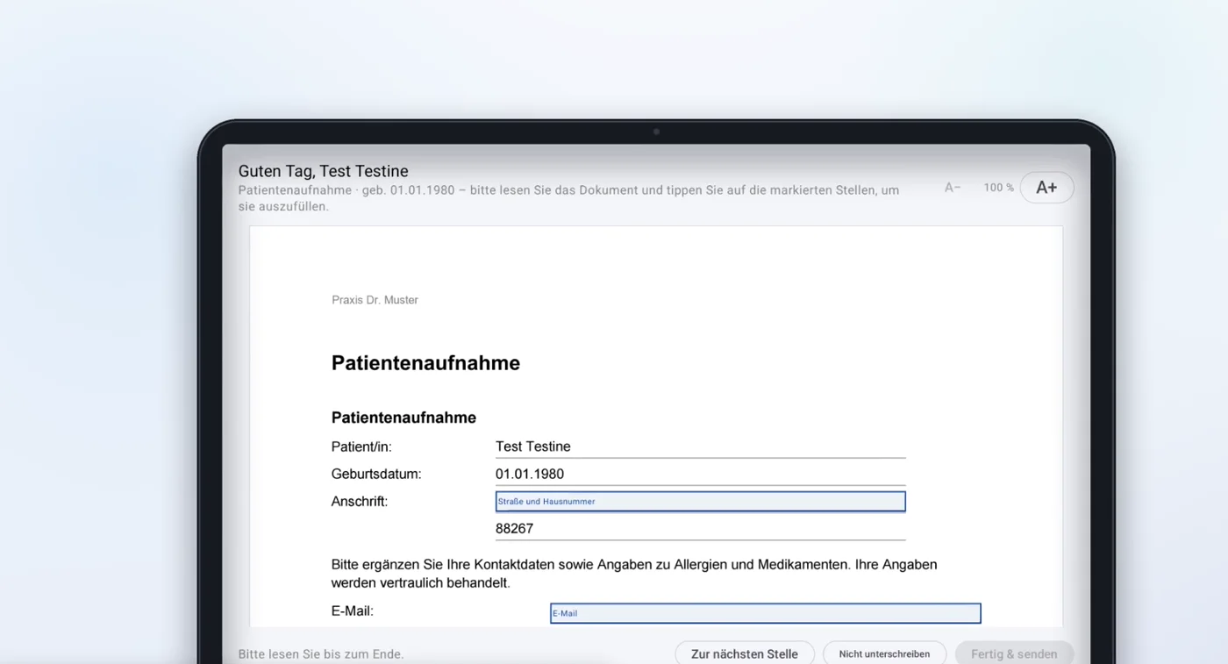Screen dimensions: 1228x664
Task: Submit with Fertig & senden
Action: pyautogui.click(x=1014, y=653)
